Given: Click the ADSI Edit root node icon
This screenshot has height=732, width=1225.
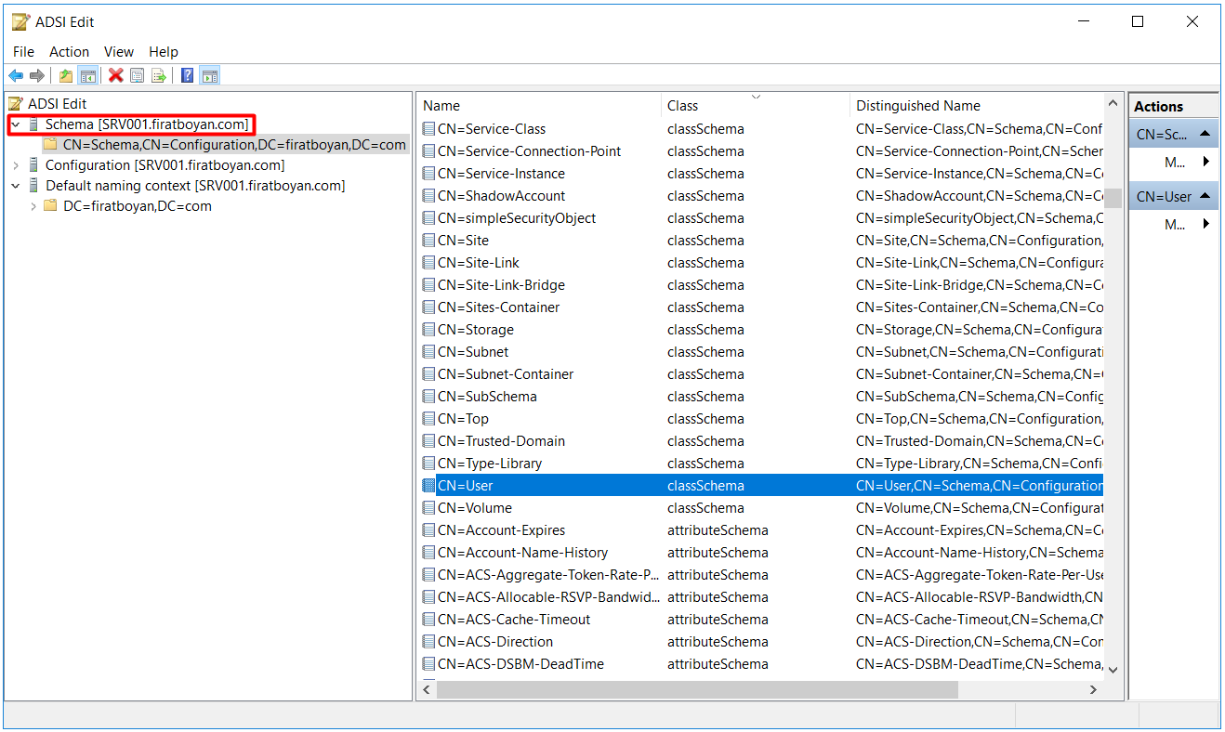Looking at the screenshot, I should point(16,104).
